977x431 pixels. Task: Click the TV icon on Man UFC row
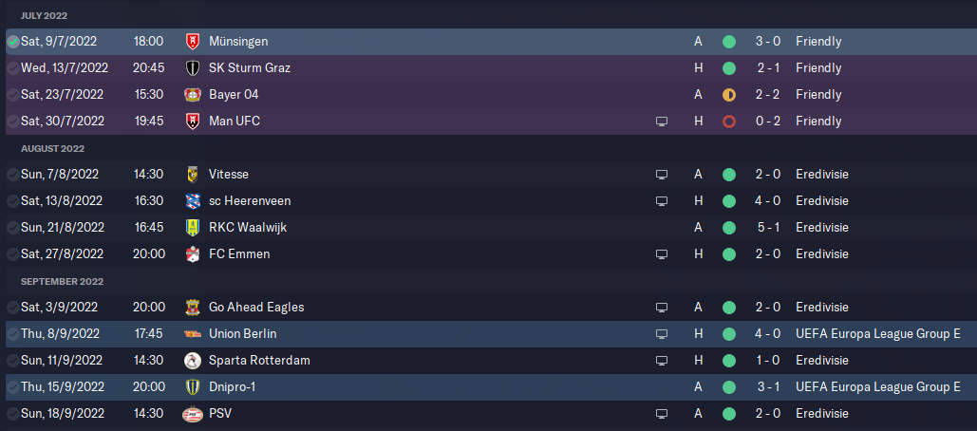662,122
